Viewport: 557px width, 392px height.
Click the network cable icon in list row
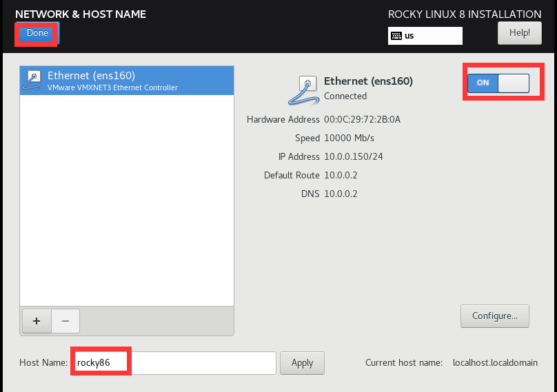[x=32, y=81]
